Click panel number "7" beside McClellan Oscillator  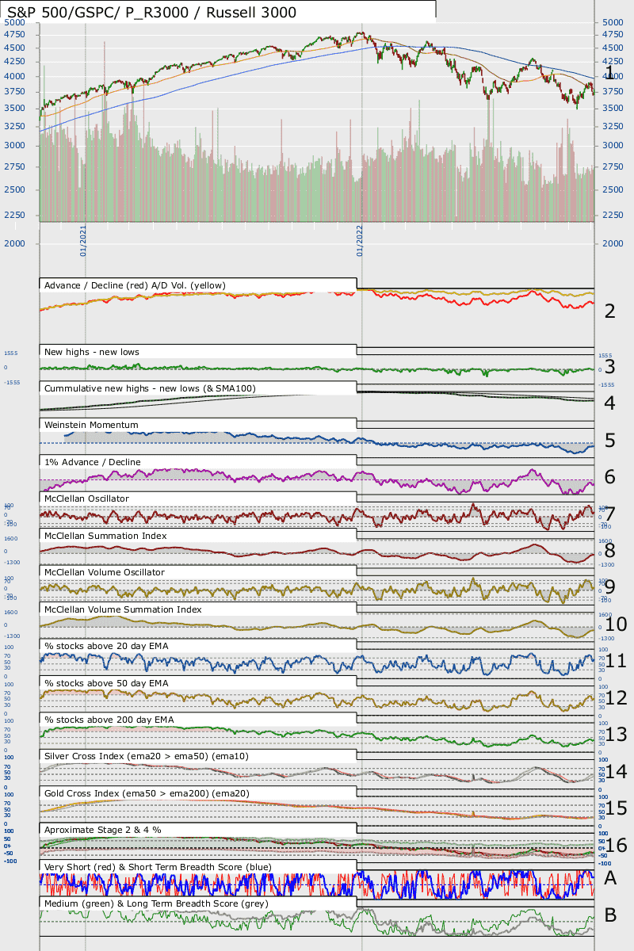609,514
